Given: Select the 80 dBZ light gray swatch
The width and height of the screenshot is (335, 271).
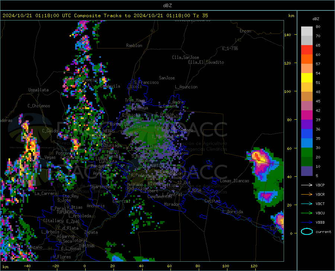Looking at the screenshot, I should pos(307,31).
